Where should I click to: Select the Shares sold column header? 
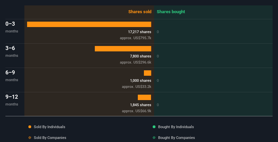coord(140,12)
